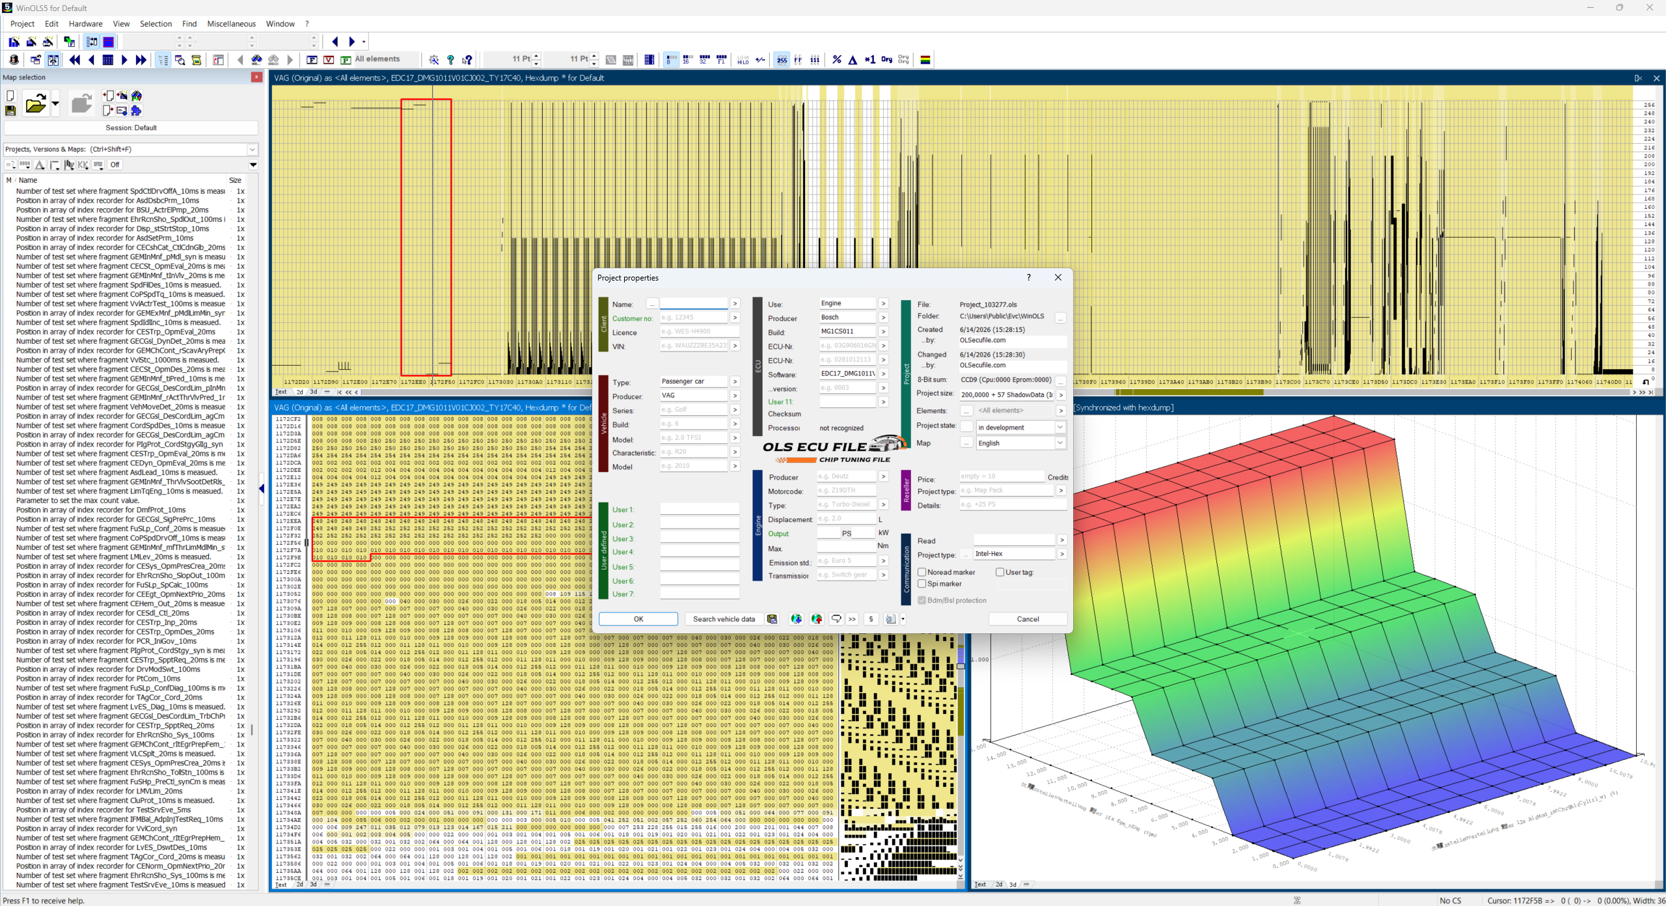This screenshot has height=906, width=1666.
Task: Toggle the 16-bit display mode button
Action: click(687, 60)
